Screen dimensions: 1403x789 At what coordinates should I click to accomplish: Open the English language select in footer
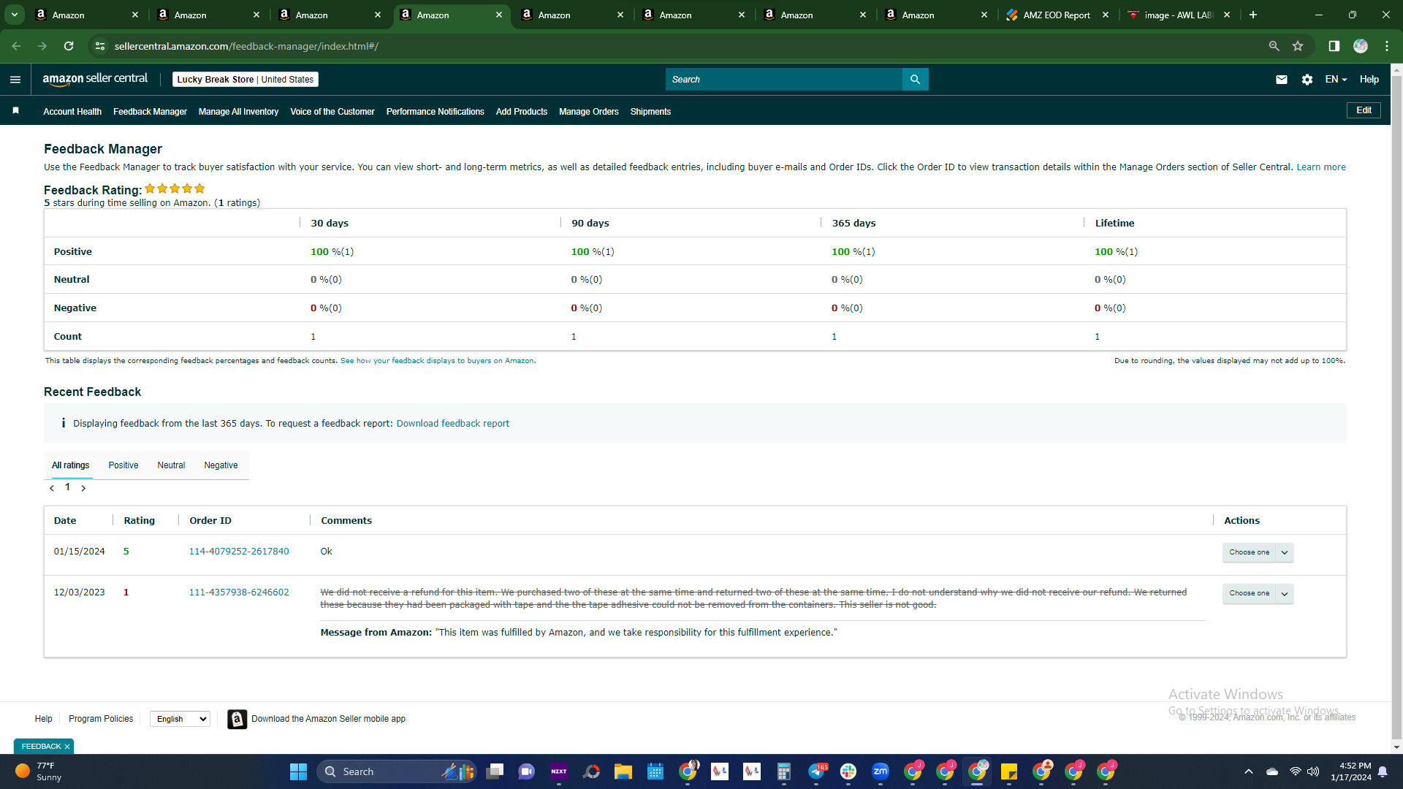[180, 719]
